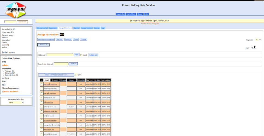Open azikiwe@rowan.edu subscriber link
Viewport: 264px width, 136px height.
pos(50,107)
